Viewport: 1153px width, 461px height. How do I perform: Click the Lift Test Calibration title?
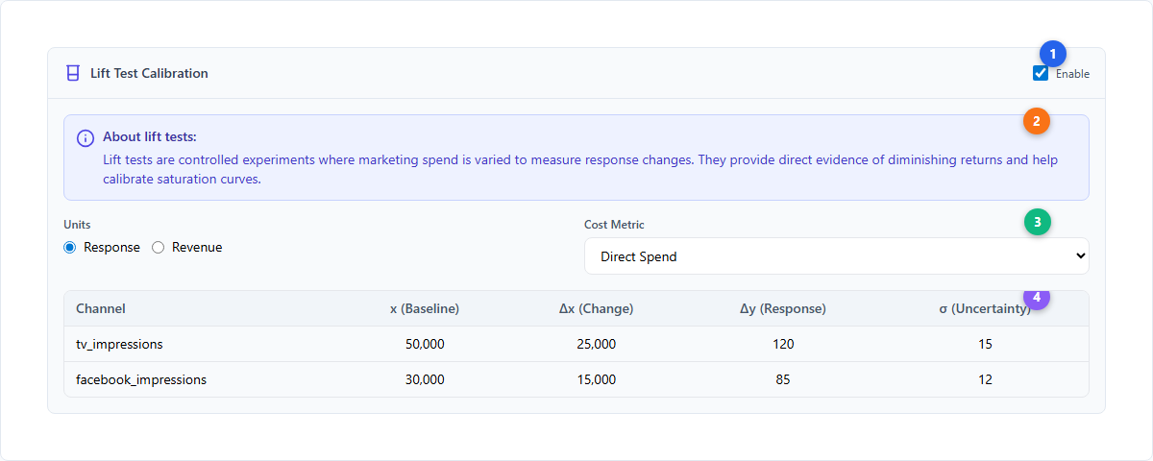149,73
